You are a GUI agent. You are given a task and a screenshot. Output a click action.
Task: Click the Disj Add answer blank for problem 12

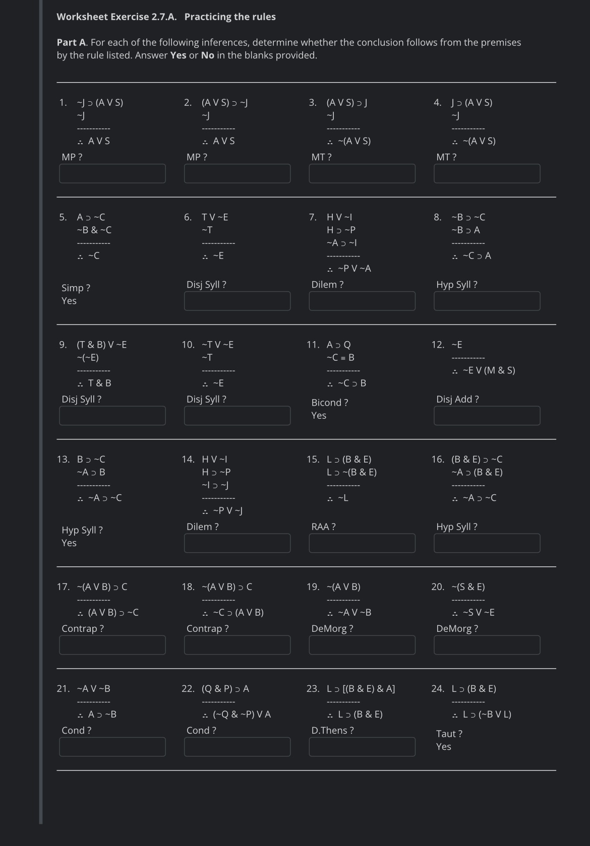coord(487,416)
